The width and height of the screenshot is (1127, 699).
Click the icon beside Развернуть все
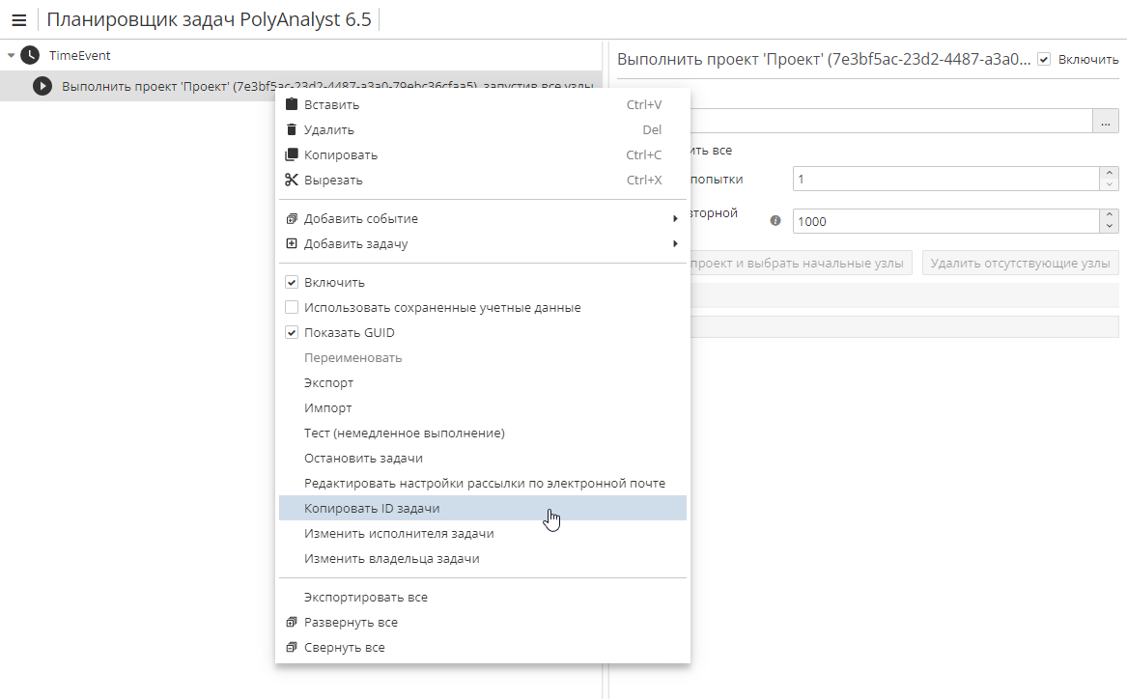point(291,622)
